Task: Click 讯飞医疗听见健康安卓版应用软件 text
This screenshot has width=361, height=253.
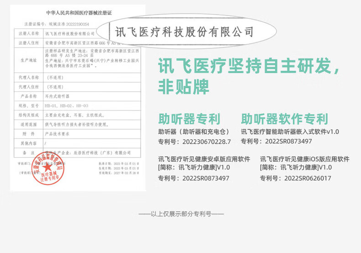Action: 204,159
